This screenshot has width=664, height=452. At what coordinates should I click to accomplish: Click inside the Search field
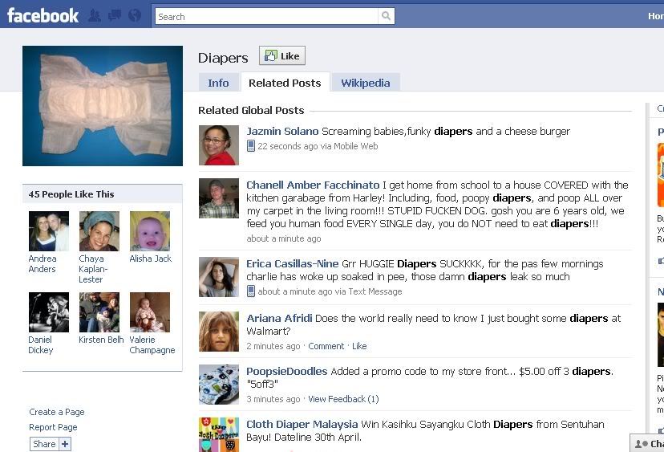266,16
